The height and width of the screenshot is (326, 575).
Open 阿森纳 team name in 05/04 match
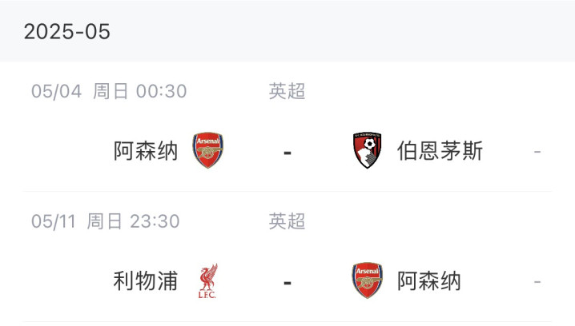[146, 150]
